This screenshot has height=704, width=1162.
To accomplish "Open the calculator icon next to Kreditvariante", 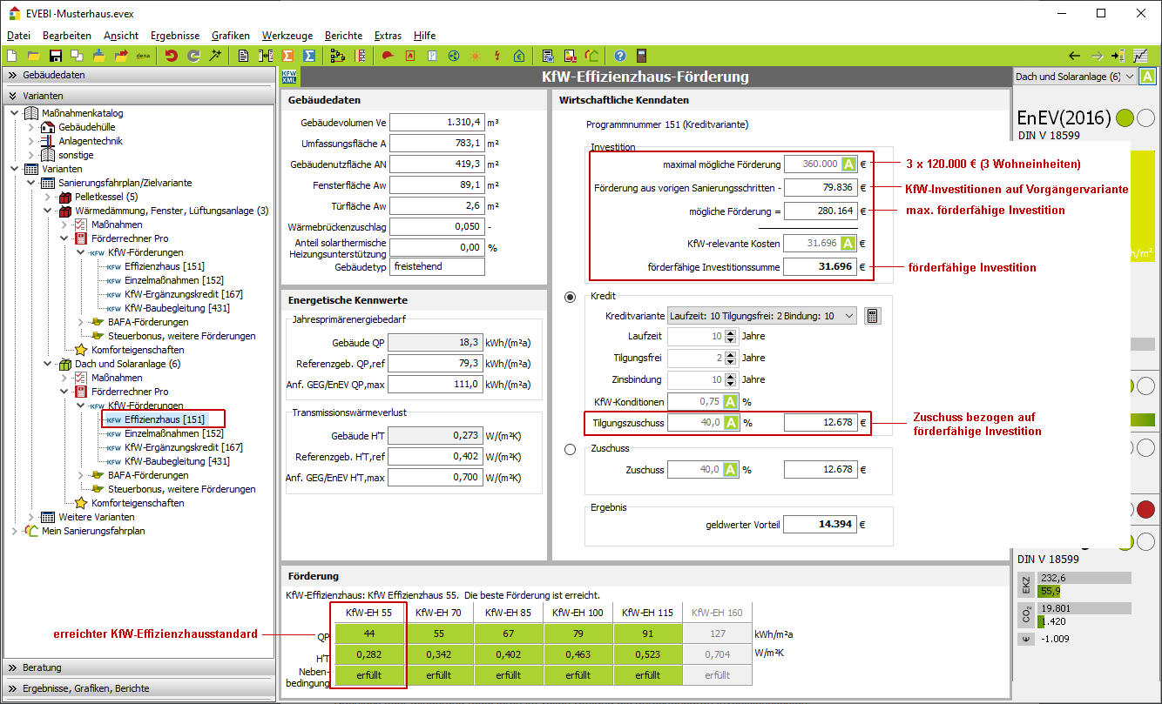I will point(872,316).
